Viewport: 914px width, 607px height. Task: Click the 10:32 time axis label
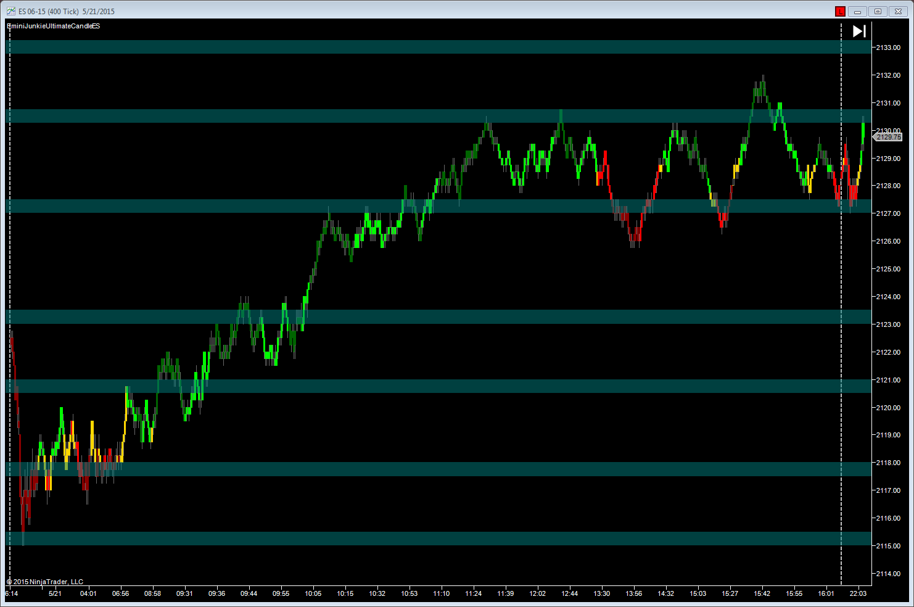point(377,593)
